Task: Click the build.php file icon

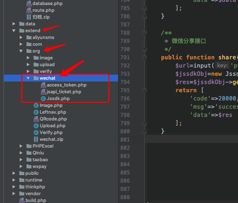Action: (x=22, y=200)
